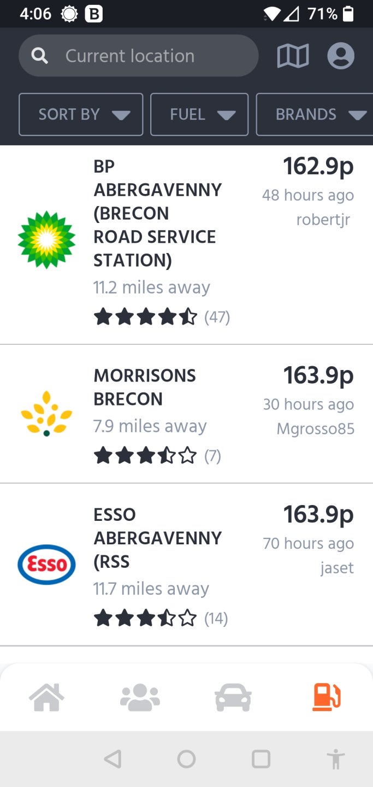Open the SORT BY dropdown
The width and height of the screenshot is (373, 787).
click(x=80, y=114)
